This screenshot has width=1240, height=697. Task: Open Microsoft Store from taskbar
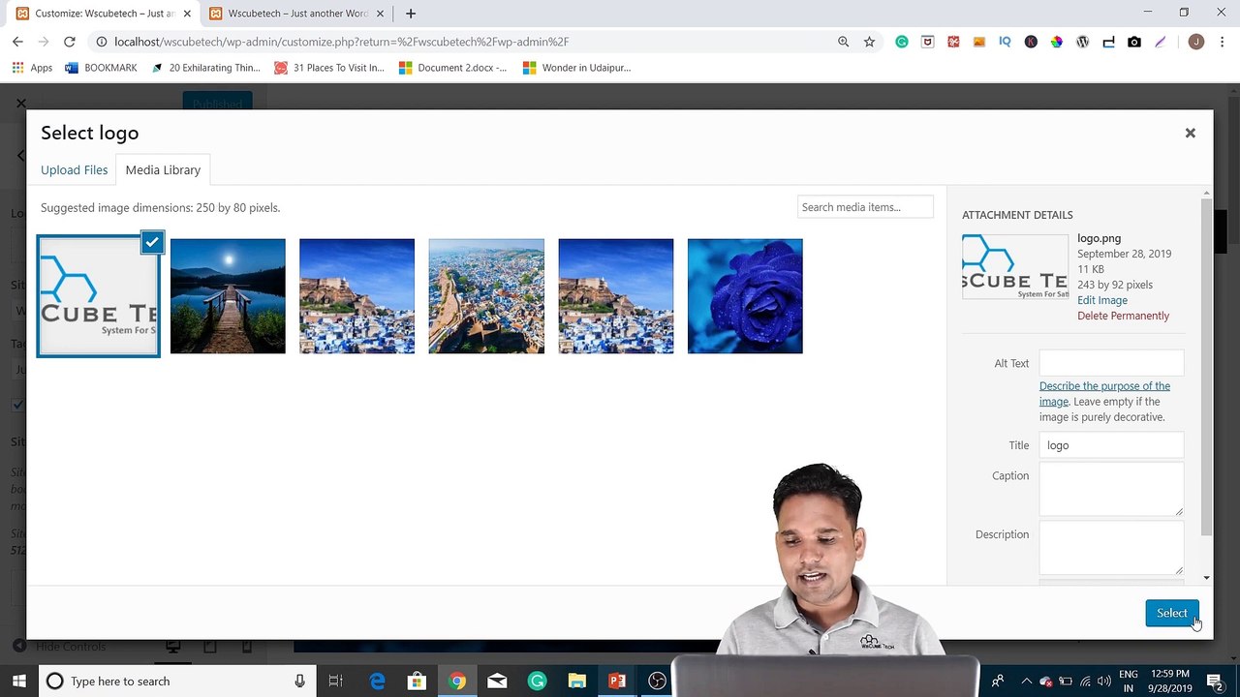(417, 682)
